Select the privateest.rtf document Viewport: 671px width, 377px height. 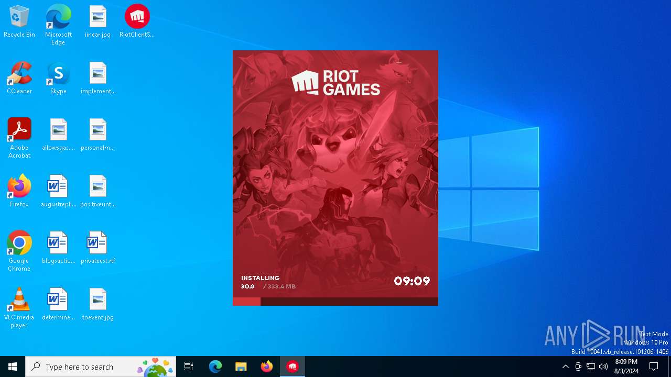98,248
